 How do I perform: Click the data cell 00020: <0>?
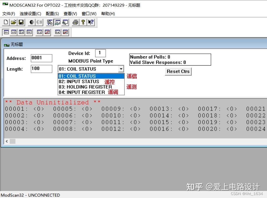217,129
